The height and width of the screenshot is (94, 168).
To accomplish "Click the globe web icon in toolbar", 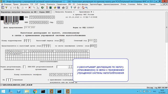I will coord(87,8).
